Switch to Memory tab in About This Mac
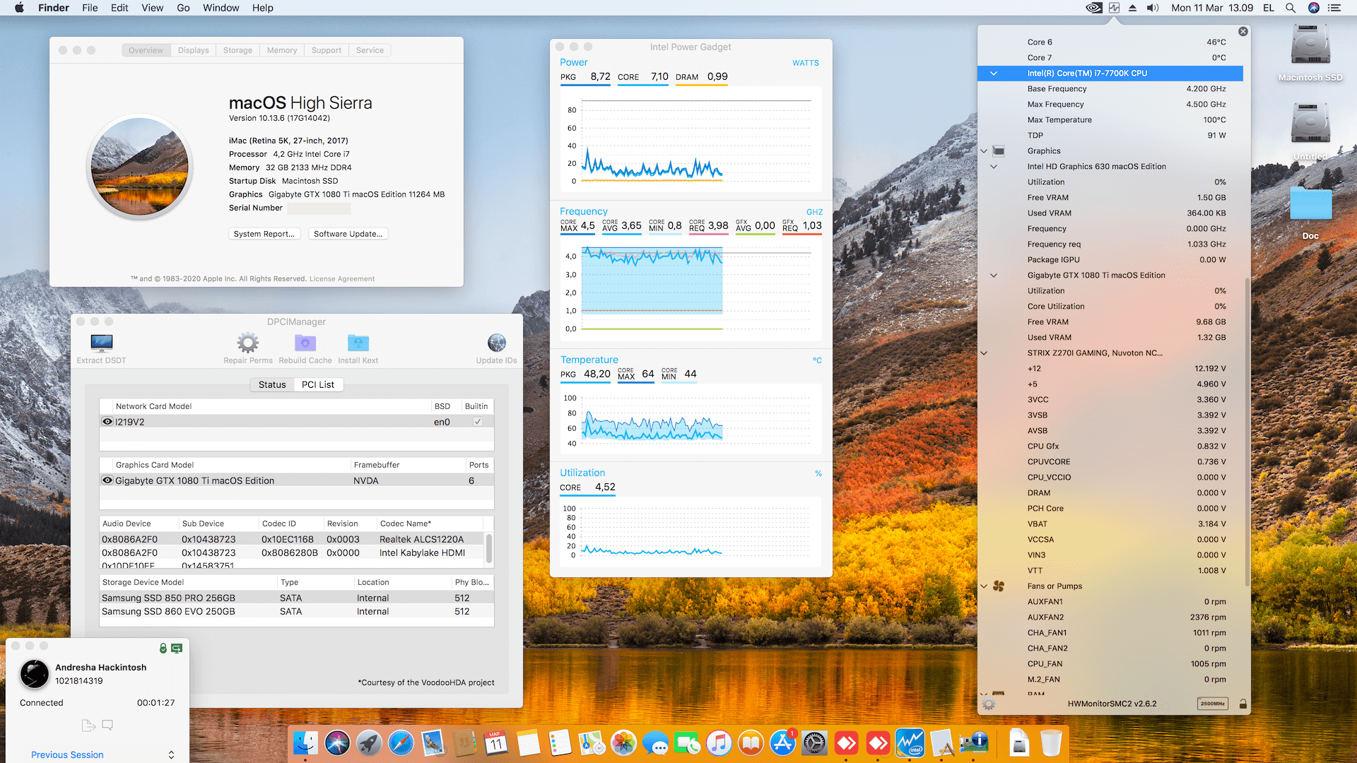This screenshot has height=763, width=1357. tap(282, 50)
